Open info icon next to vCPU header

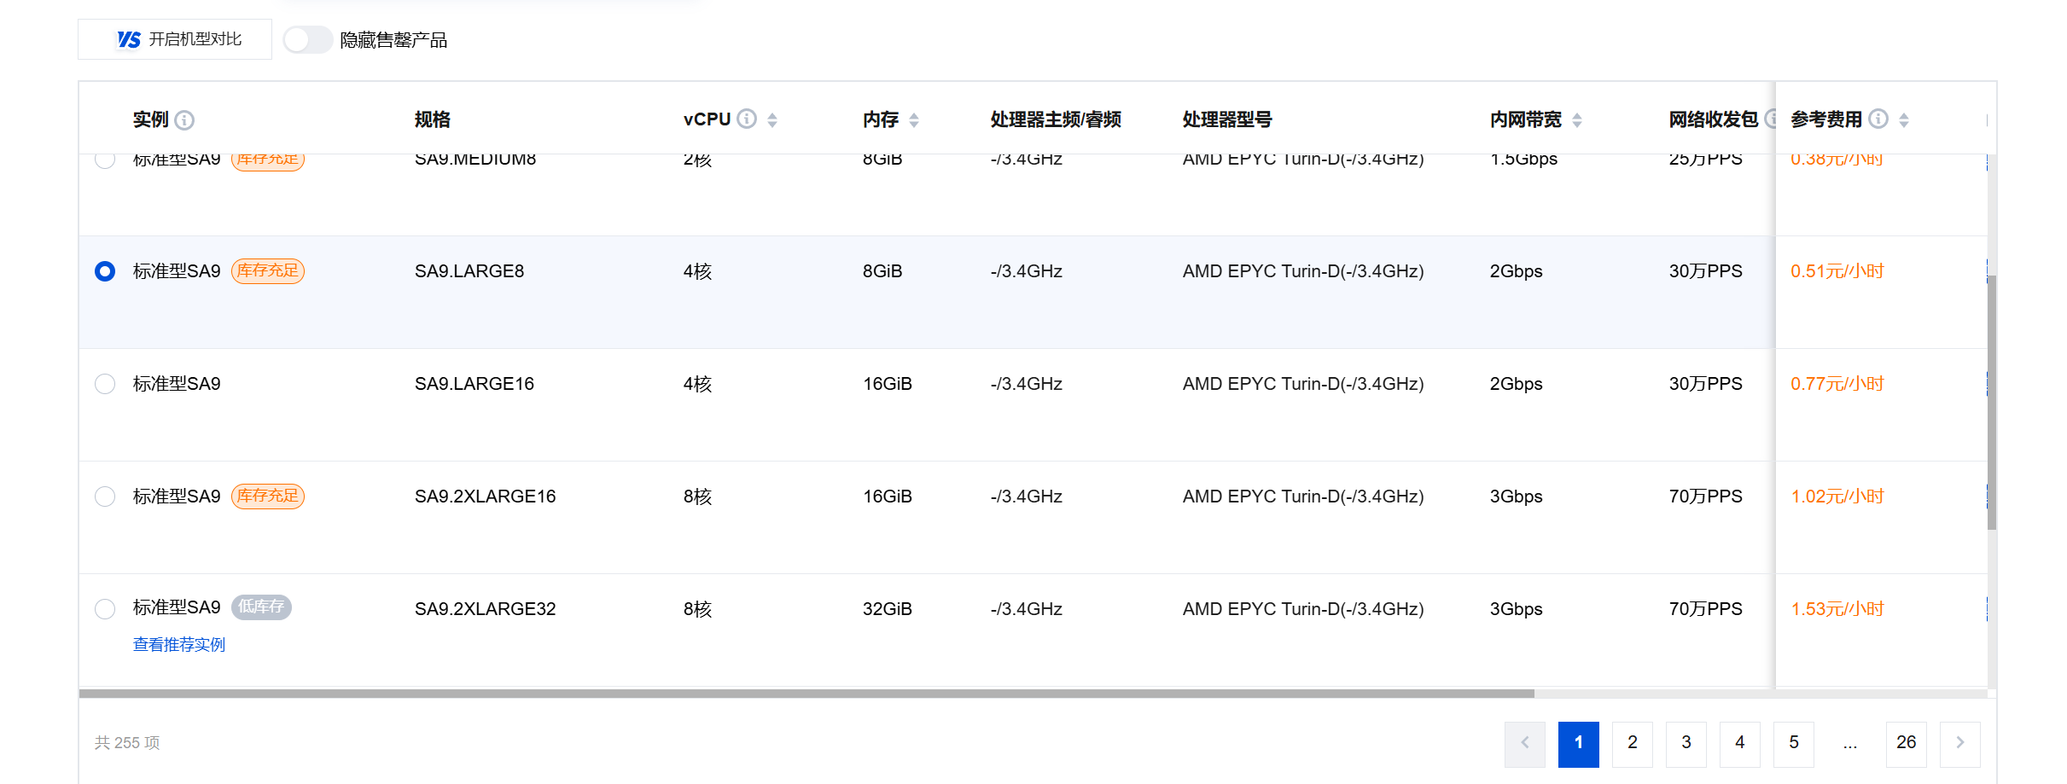[747, 119]
